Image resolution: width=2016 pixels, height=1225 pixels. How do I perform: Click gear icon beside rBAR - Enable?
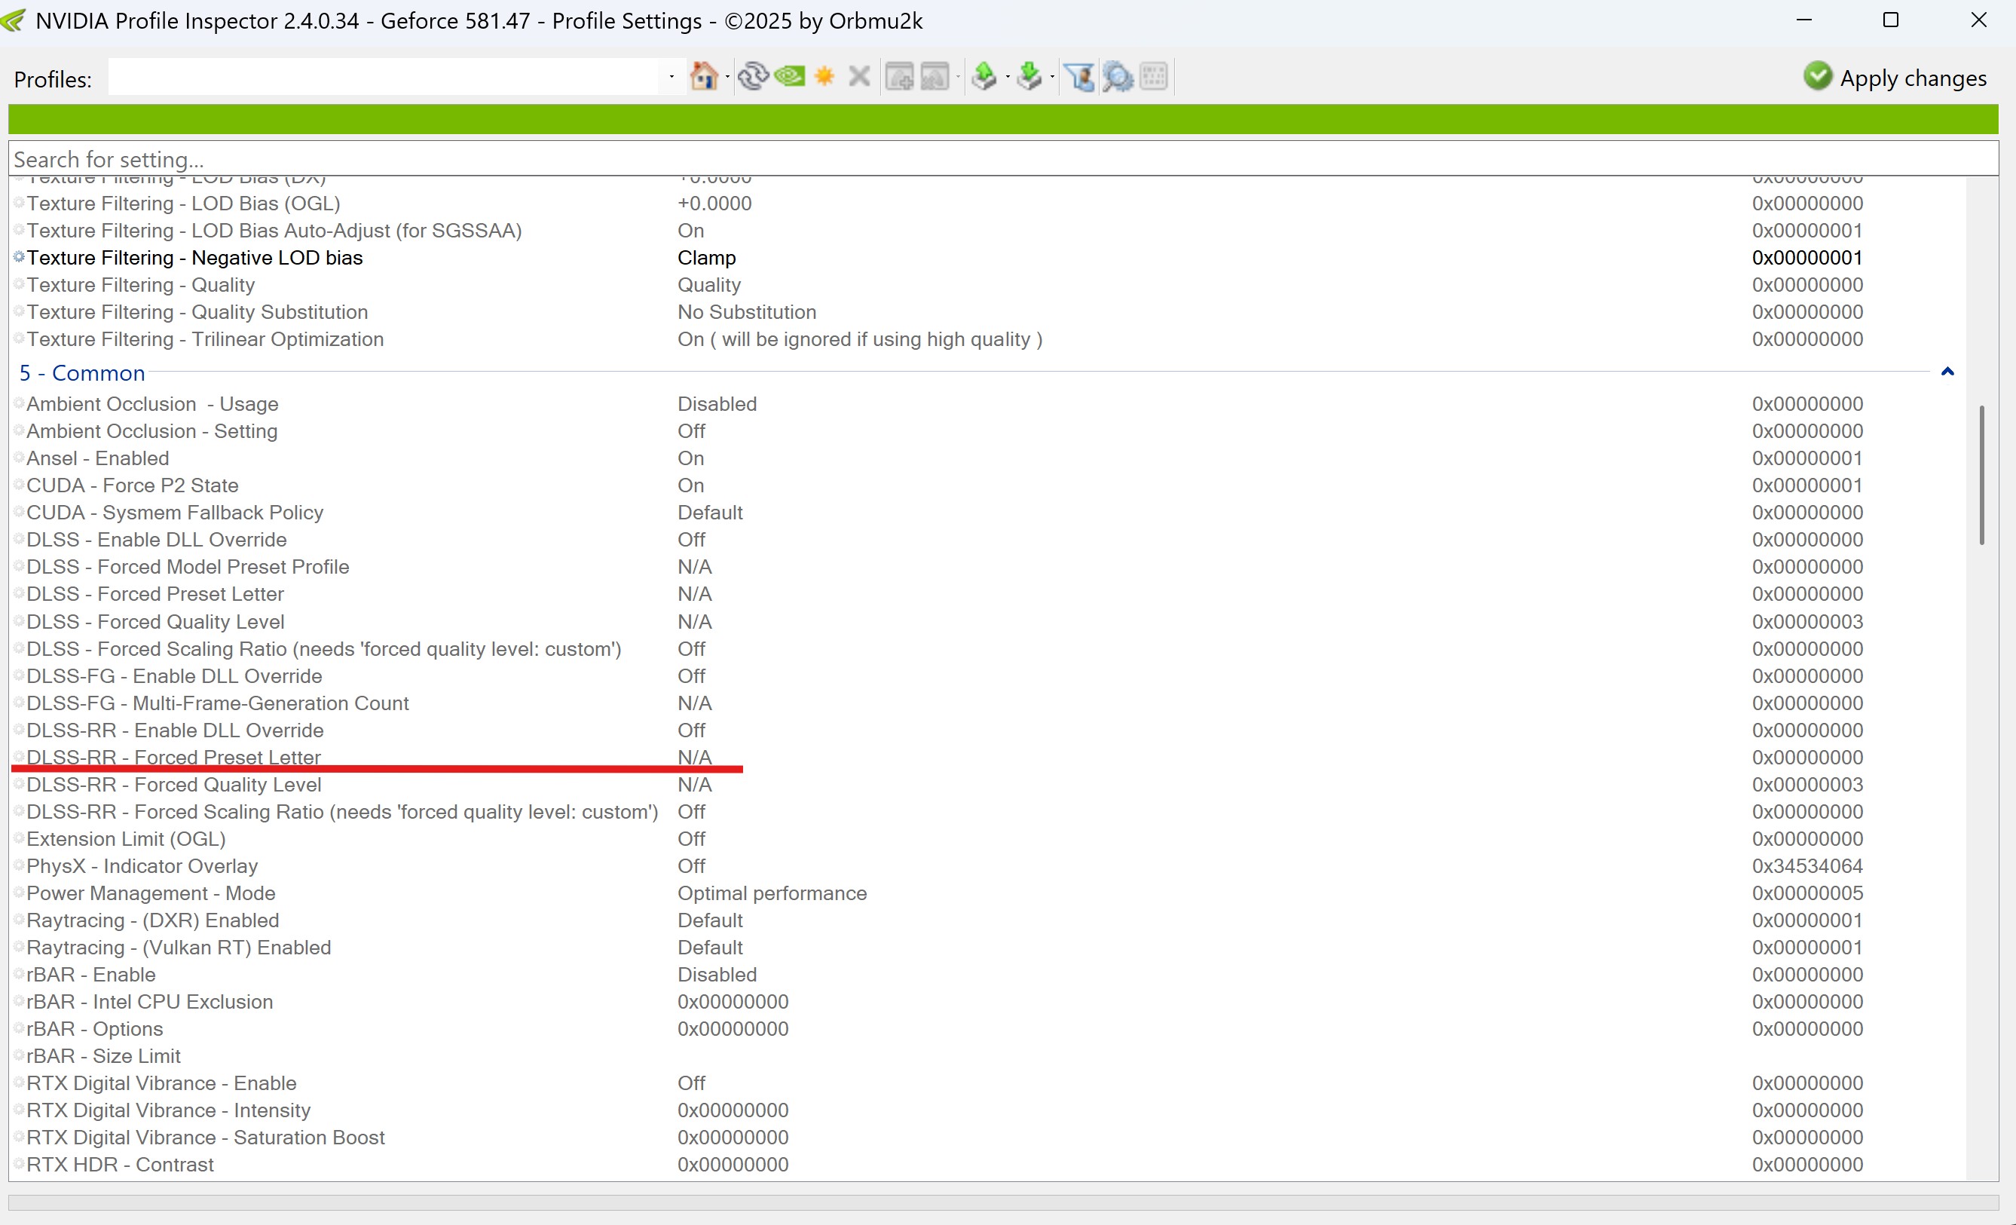(x=19, y=974)
